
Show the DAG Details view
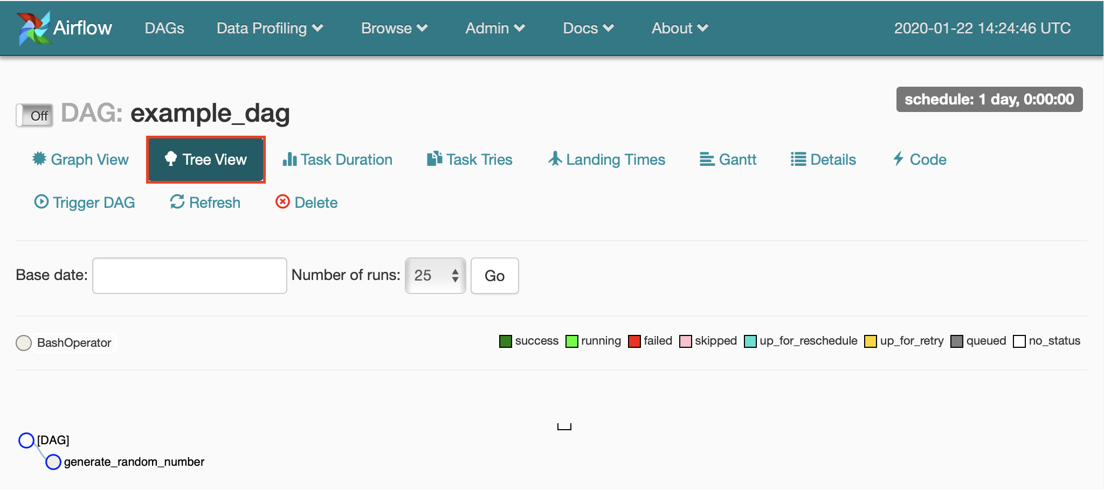pyautogui.click(x=823, y=159)
